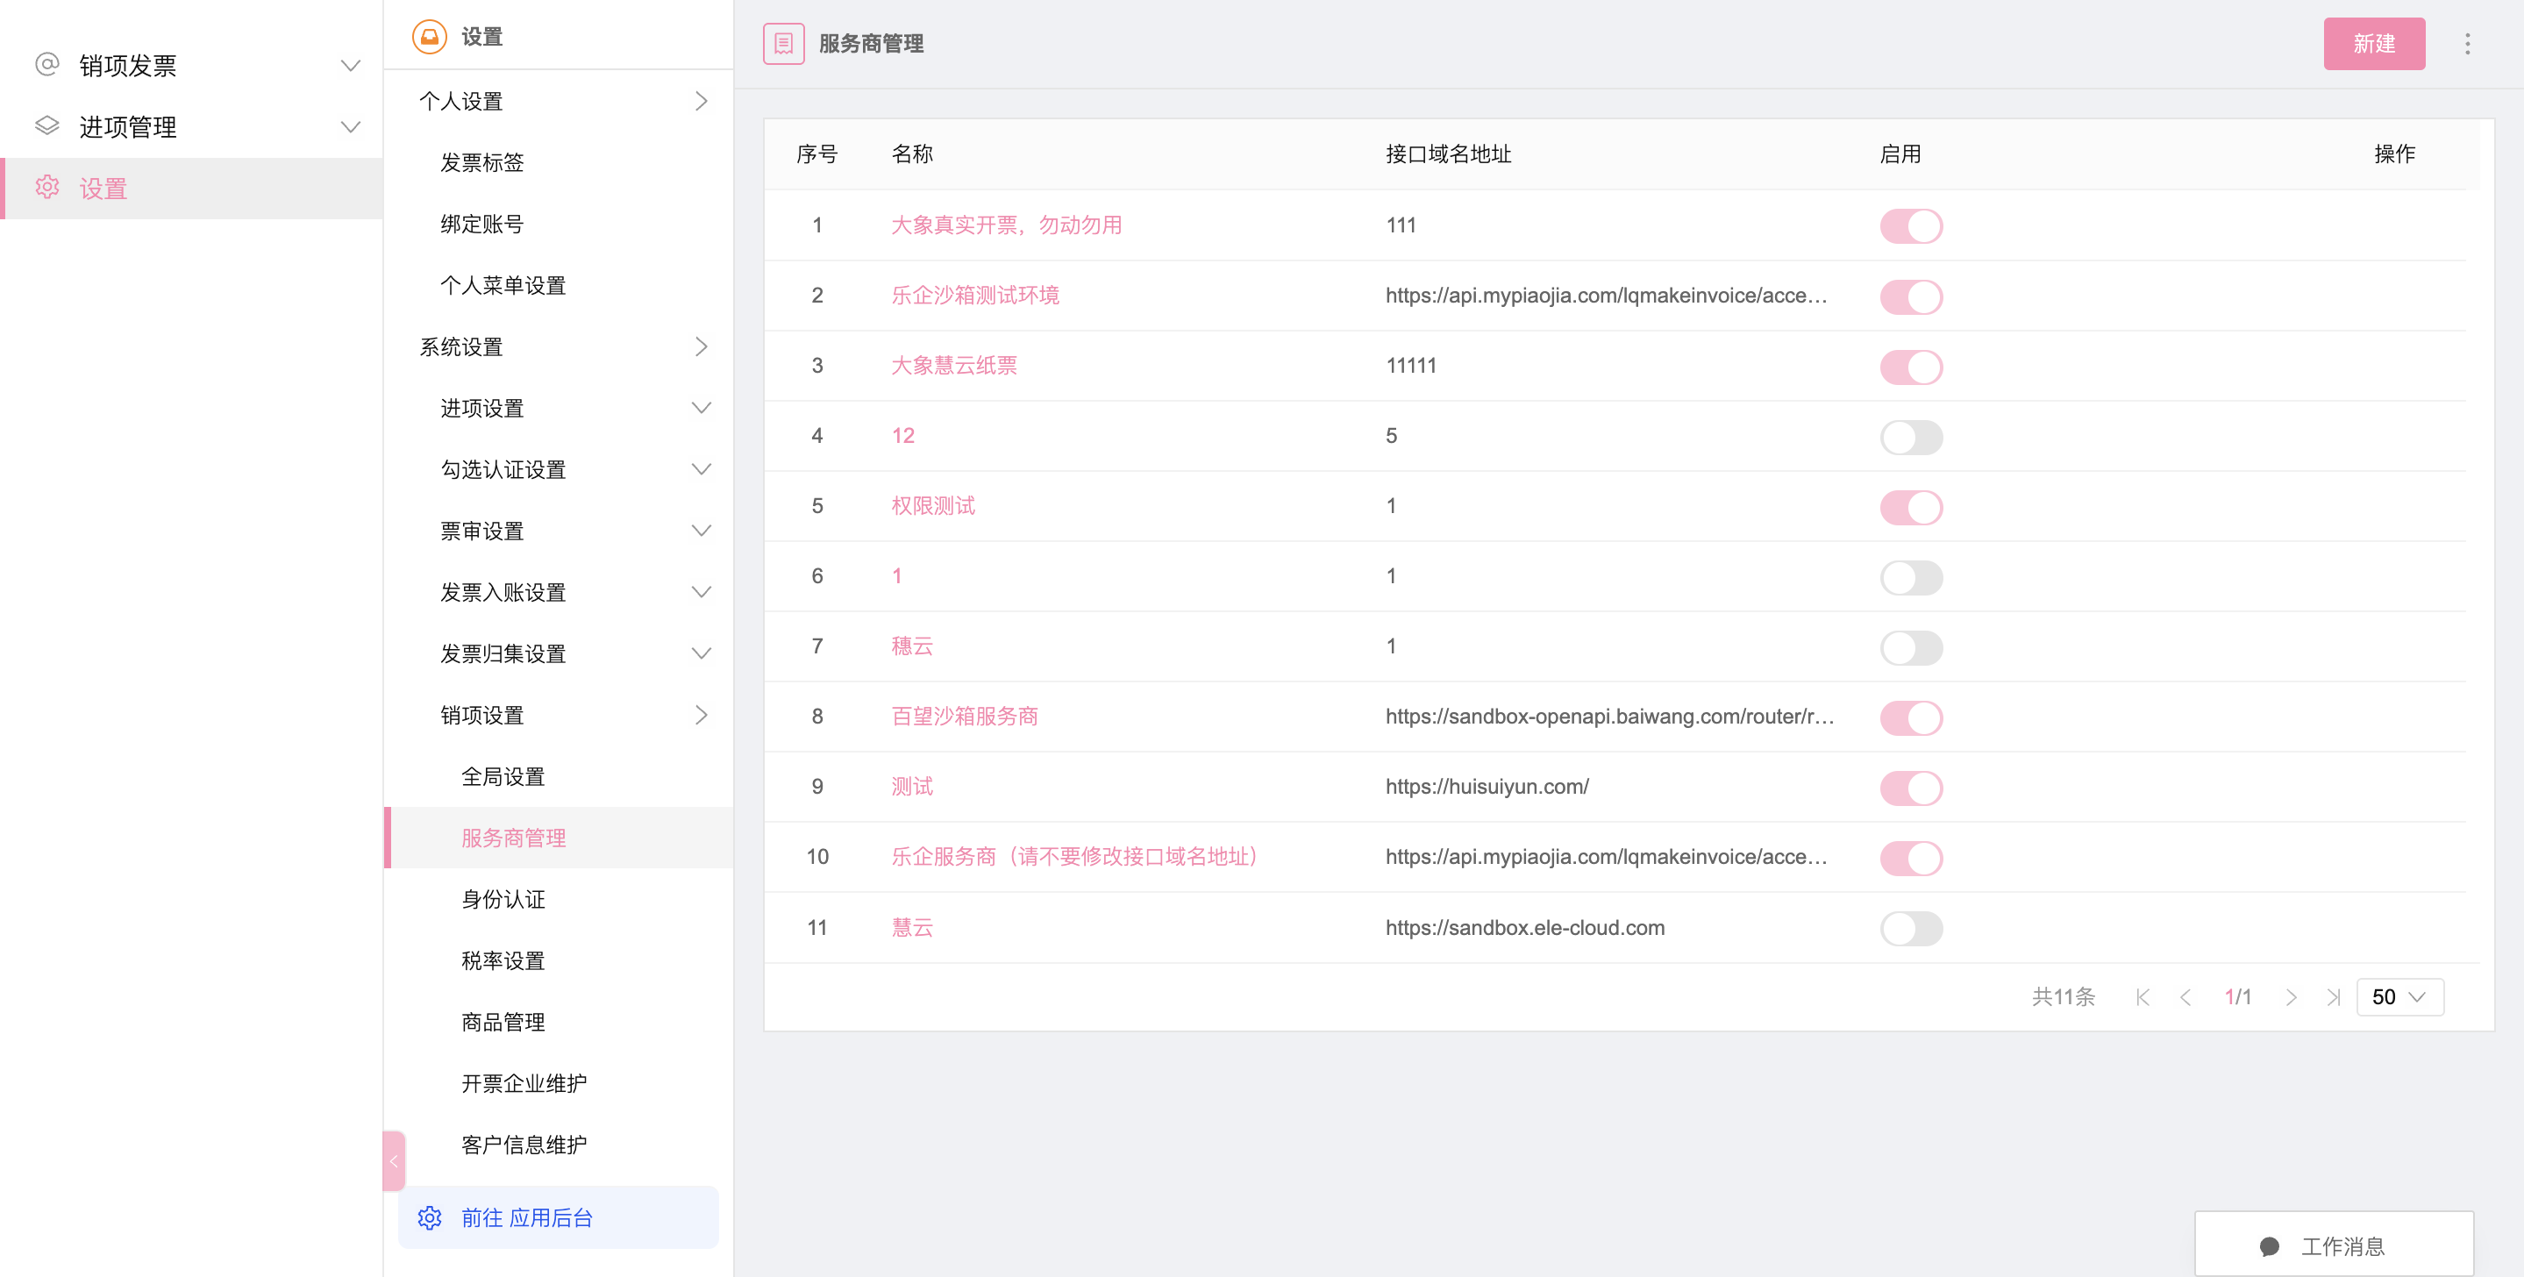The width and height of the screenshot is (2524, 1277).
Task: Expand the 个人设置 section arrow
Action: [701, 101]
